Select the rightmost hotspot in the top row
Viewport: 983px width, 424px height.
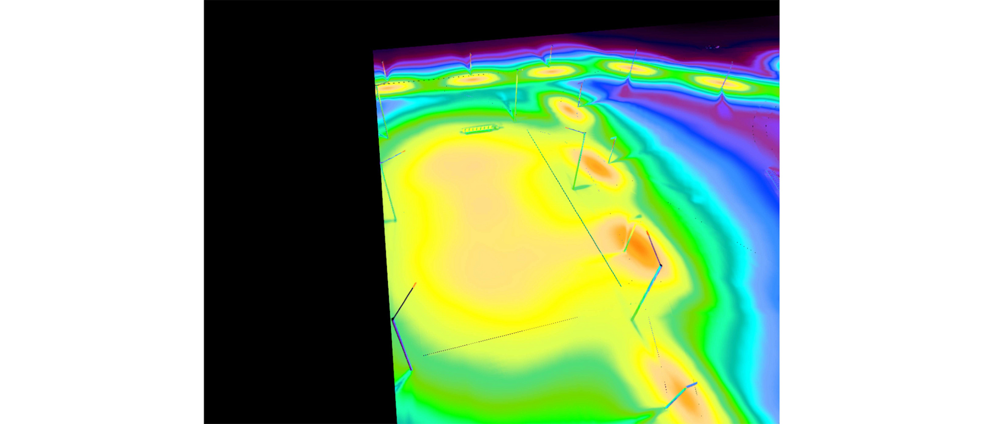pyautogui.click(x=720, y=82)
